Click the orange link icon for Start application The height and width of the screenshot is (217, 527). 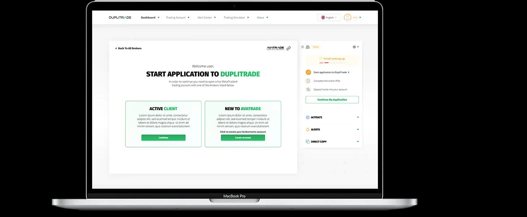[x=308, y=72]
